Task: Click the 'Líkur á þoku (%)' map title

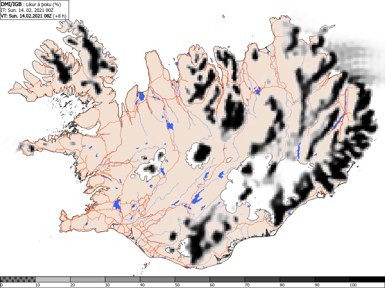Action: pyautogui.click(x=44, y=4)
